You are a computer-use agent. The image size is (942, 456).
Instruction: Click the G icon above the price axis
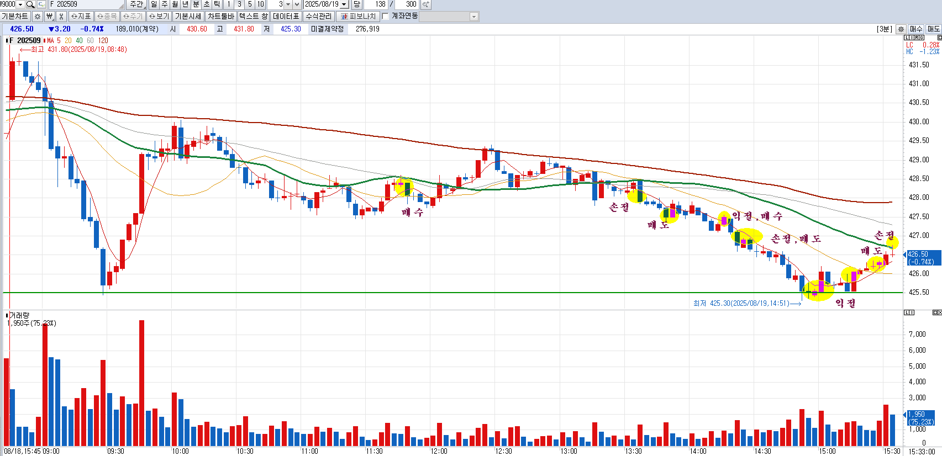(922, 38)
